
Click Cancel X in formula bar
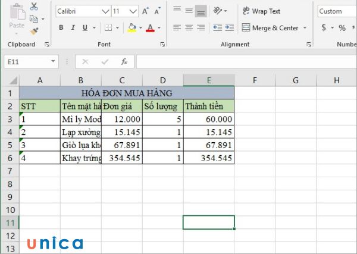(x=85, y=62)
